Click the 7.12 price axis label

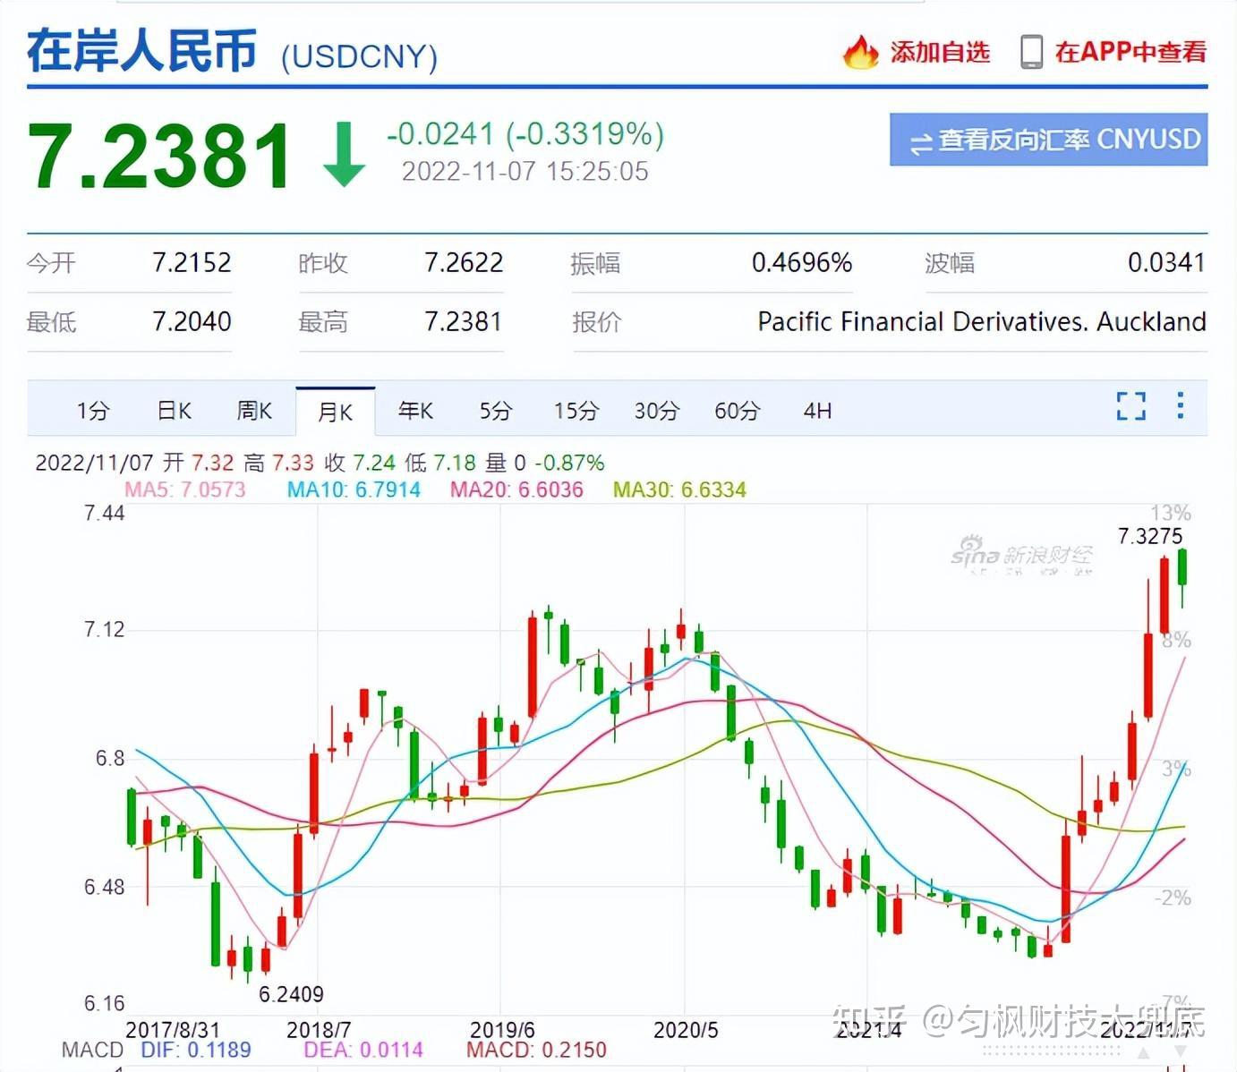click(x=104, y=629)
